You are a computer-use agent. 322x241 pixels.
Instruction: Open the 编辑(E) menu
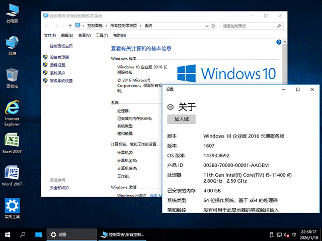[x=67, y=35]
